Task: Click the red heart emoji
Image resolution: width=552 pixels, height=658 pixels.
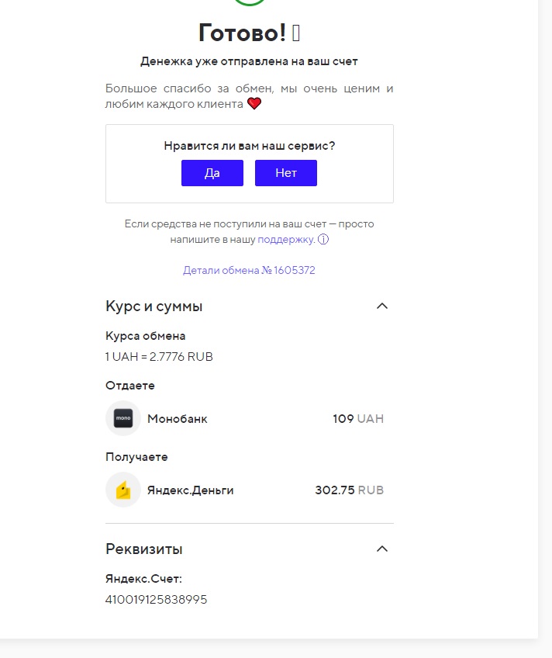Action: click(254, 103)
